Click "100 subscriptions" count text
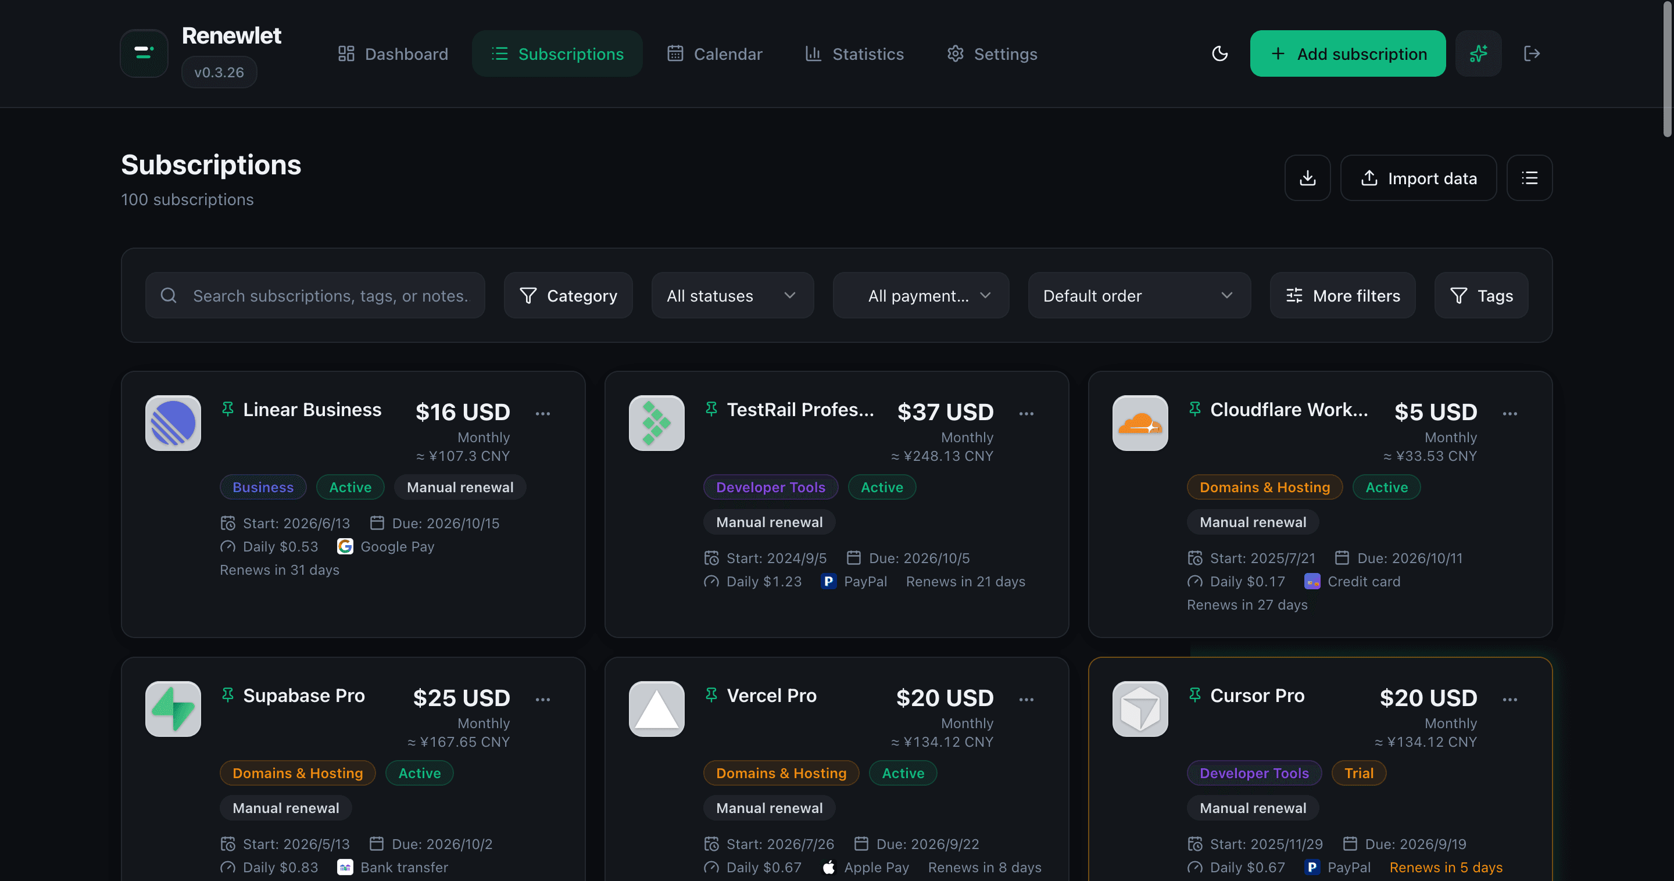The height and width of the screenshot is (881, 1674). pos(187,199)
